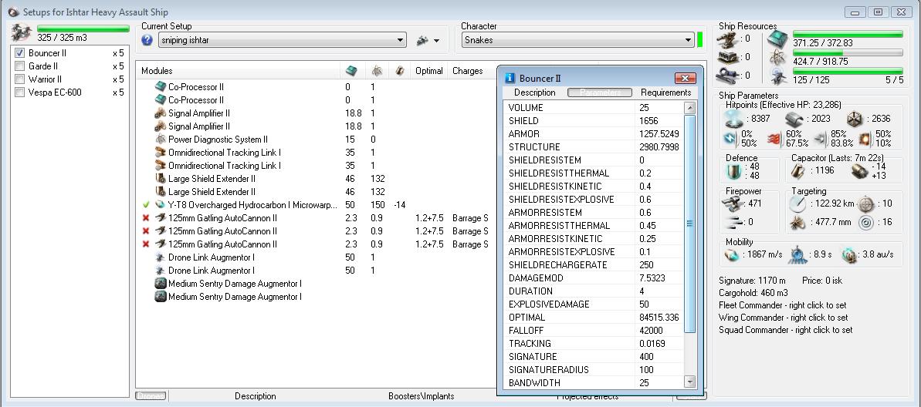Close the Bouncer II info popup
Viewport: 921px width, 407px height.
tap(685, 78)
